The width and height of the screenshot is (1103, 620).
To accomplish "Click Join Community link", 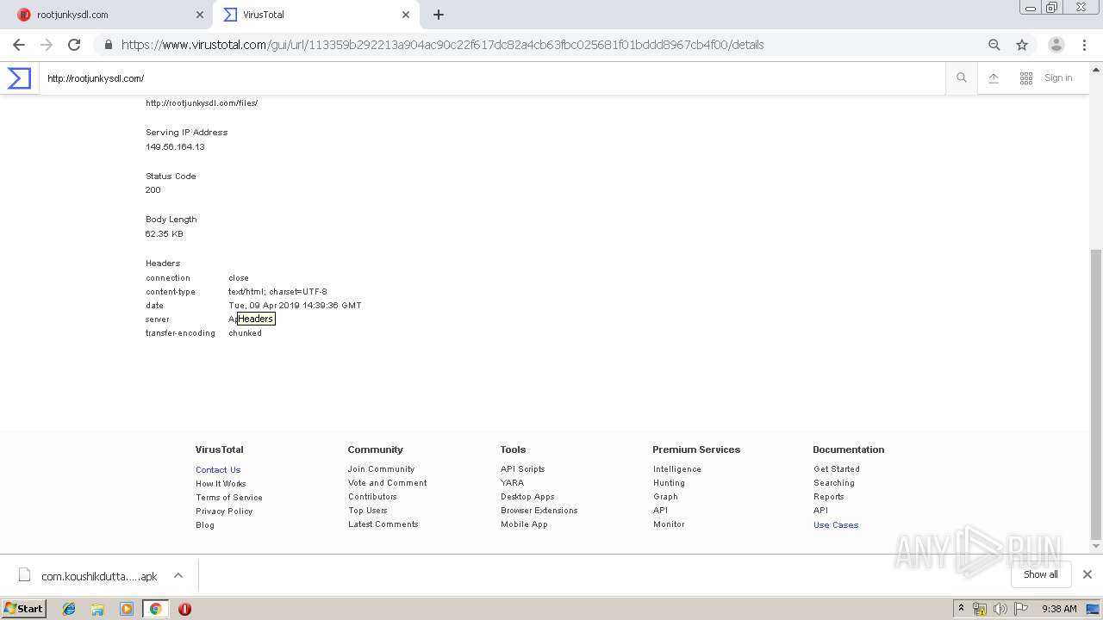I will (x=381, y=469).
